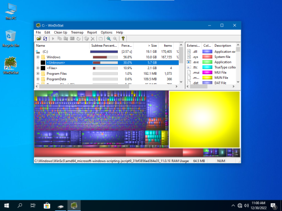Click the WinDirStat taskbar button

pos(74,205)
